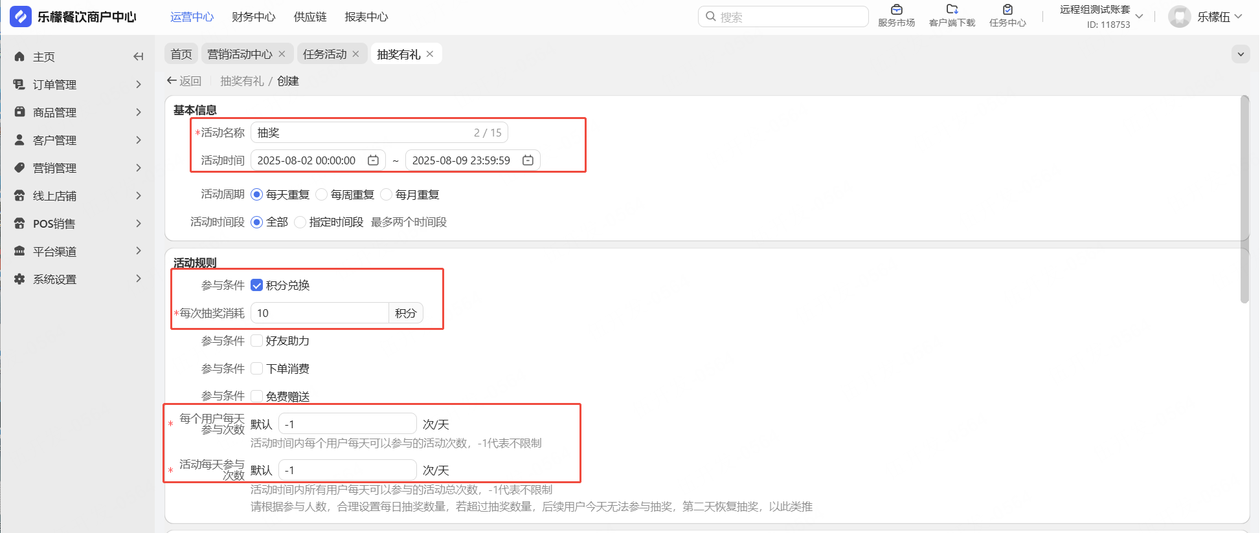Click the 主页 home icon in the sidebar
This screenshot has height=533, width=1260.
pos(19,57)
